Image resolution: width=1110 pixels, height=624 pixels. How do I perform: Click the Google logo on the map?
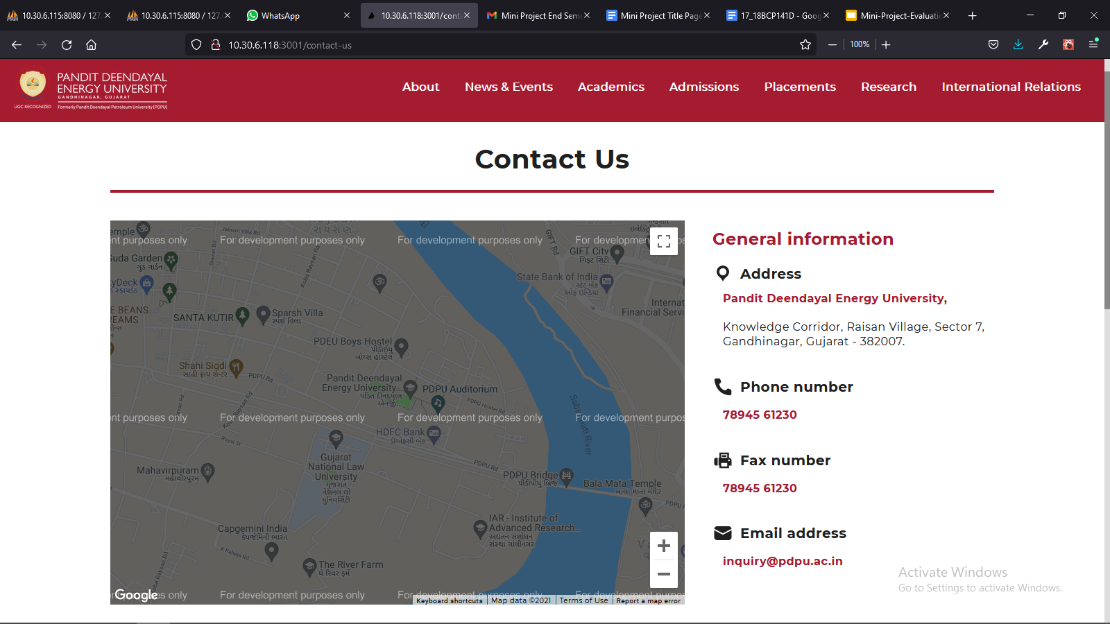click(x=136, y=595)
